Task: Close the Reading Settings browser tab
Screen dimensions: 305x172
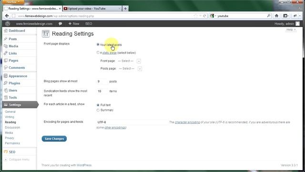Action: 60,9
